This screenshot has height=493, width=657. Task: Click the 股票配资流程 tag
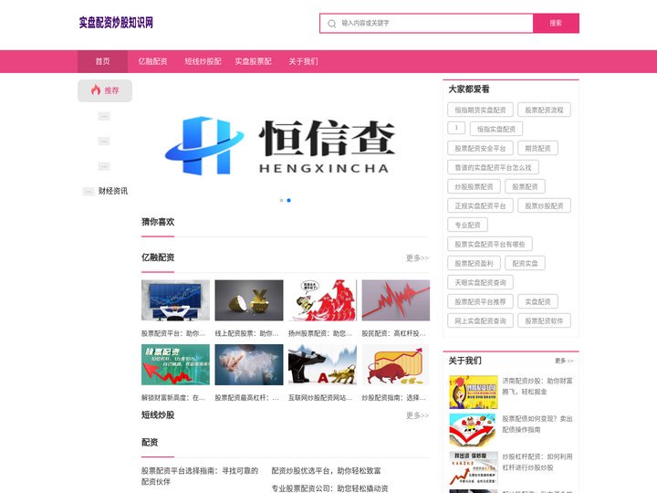[x=544, y=110]
